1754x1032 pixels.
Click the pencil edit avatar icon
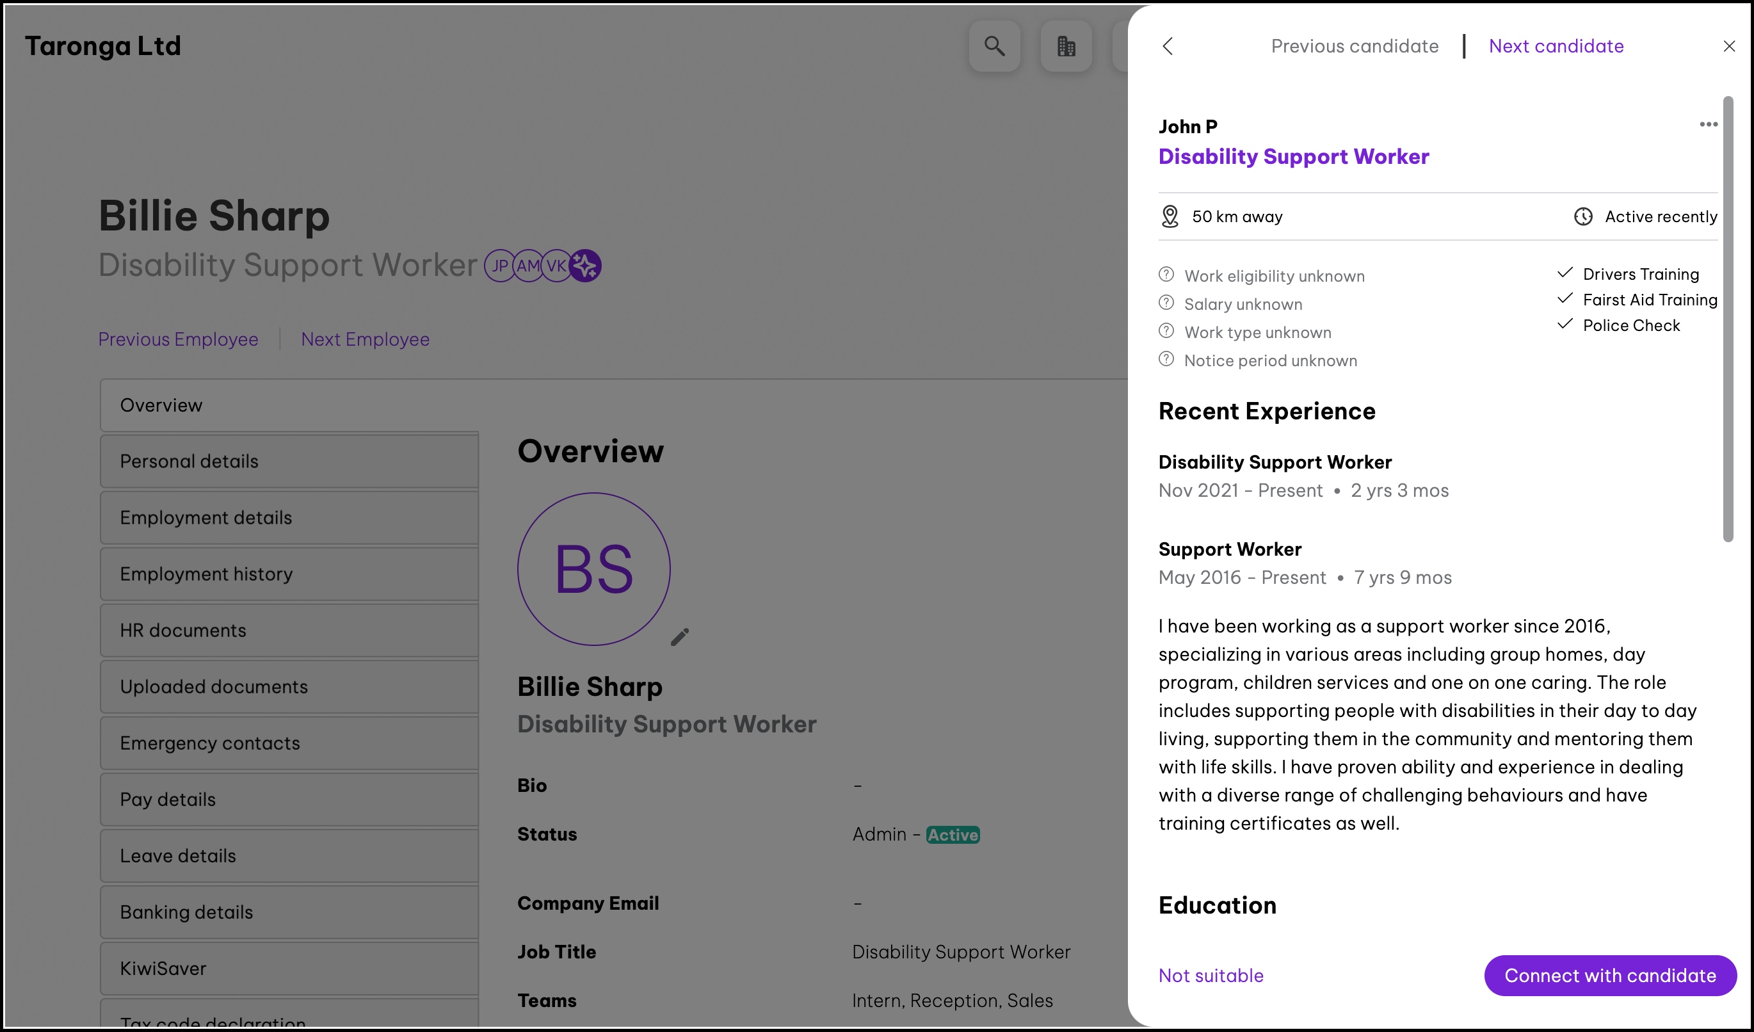tap(679, 637)
